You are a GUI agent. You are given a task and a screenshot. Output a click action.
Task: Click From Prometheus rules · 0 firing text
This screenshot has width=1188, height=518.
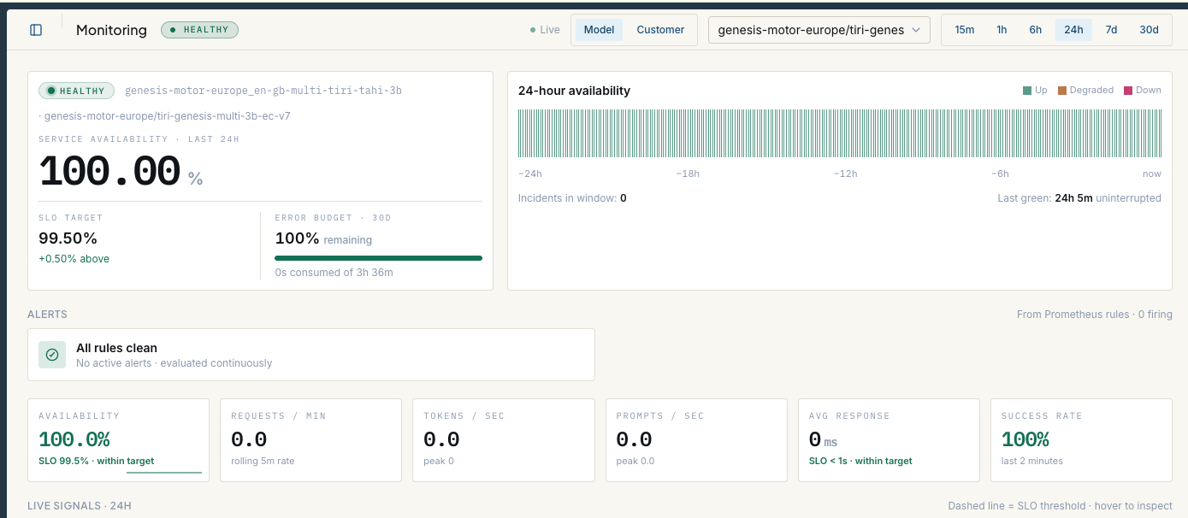(x=1094, y=315)
